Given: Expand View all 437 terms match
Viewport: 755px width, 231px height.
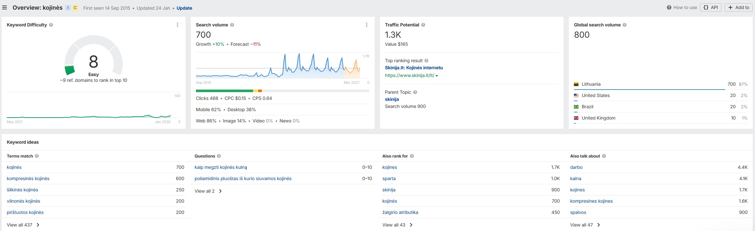Looking at the screenshot, I should tap(23, 225).
